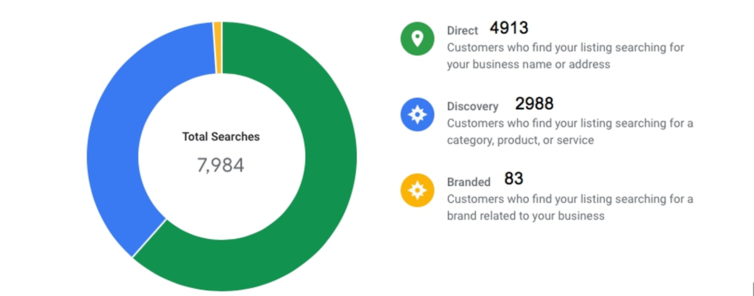Click the Discovery count 2988
This screenshot has height=296, width=754.
(534, 103)
